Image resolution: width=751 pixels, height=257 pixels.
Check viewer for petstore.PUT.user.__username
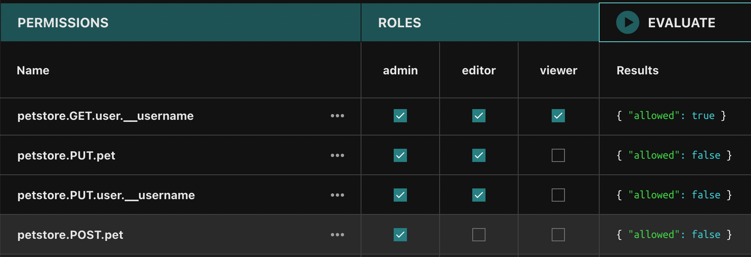click(x=558, y=195)
